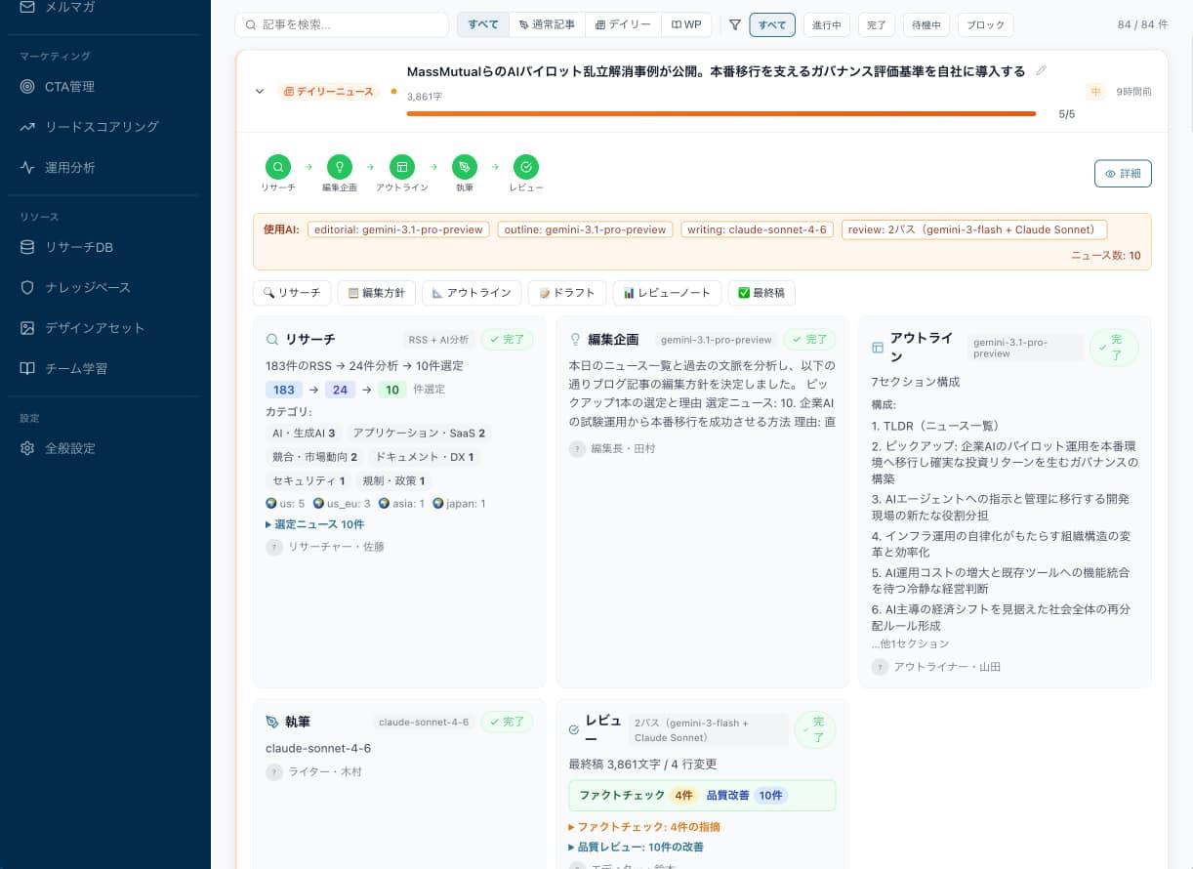Switch to the ドラフト tab
Screen dimensions: 1193x869
(566, 292)
